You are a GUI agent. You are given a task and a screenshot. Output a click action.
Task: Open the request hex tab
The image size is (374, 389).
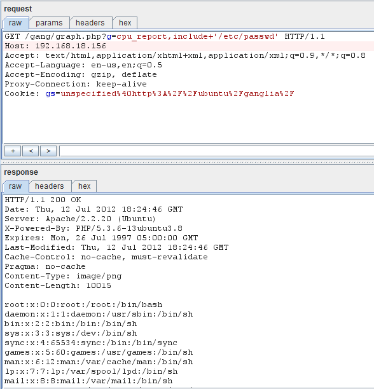tap(125, 23)
